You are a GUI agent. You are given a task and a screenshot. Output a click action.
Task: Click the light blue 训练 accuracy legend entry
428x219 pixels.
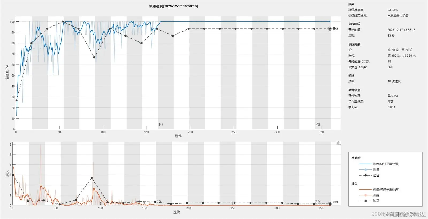[x=369, y=170]
